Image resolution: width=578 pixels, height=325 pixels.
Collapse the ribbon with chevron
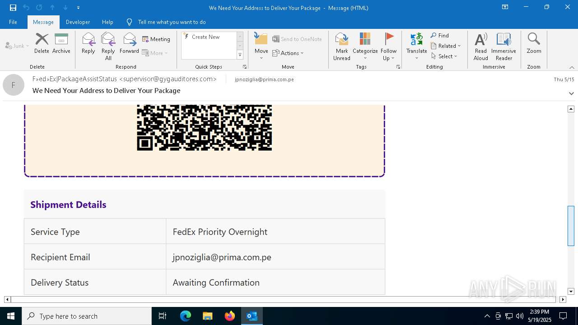(572, 67)
